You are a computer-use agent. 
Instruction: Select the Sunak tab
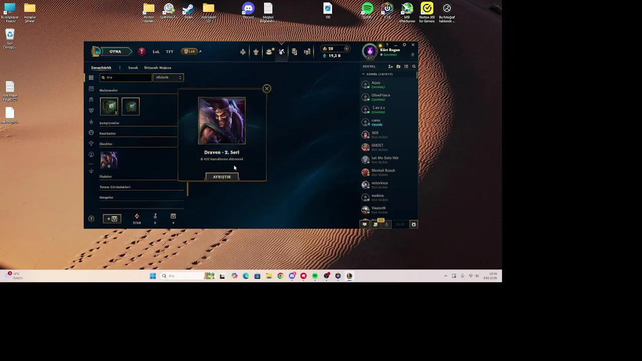click(133, 68)
